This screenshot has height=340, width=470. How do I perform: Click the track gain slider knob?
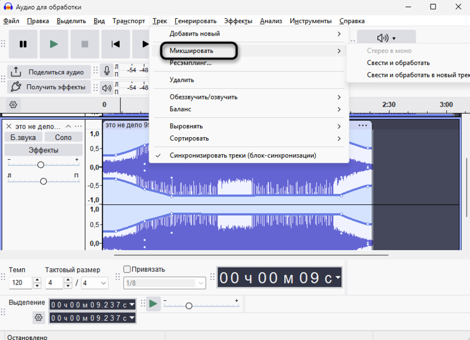click(x=41, y=165)
